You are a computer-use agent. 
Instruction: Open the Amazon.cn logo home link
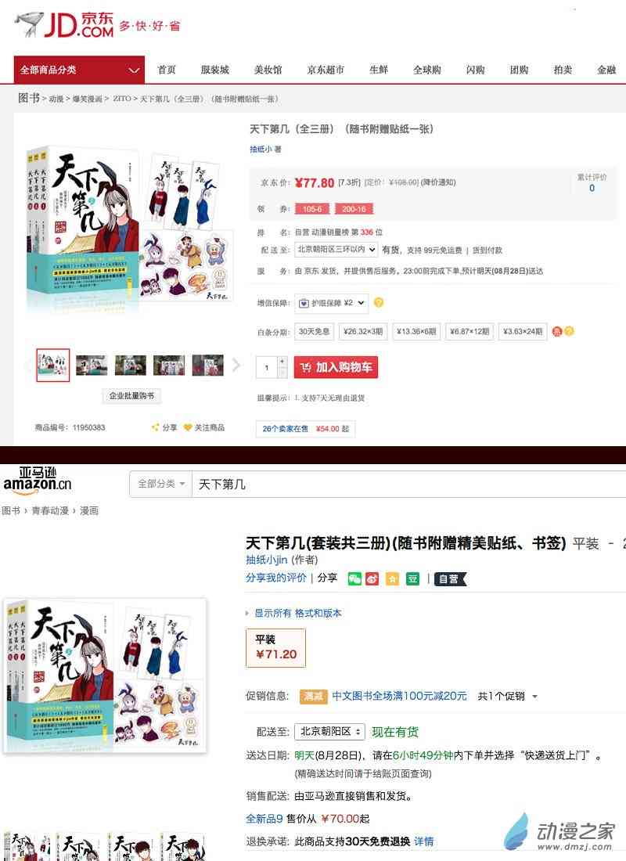click(38, 479)
